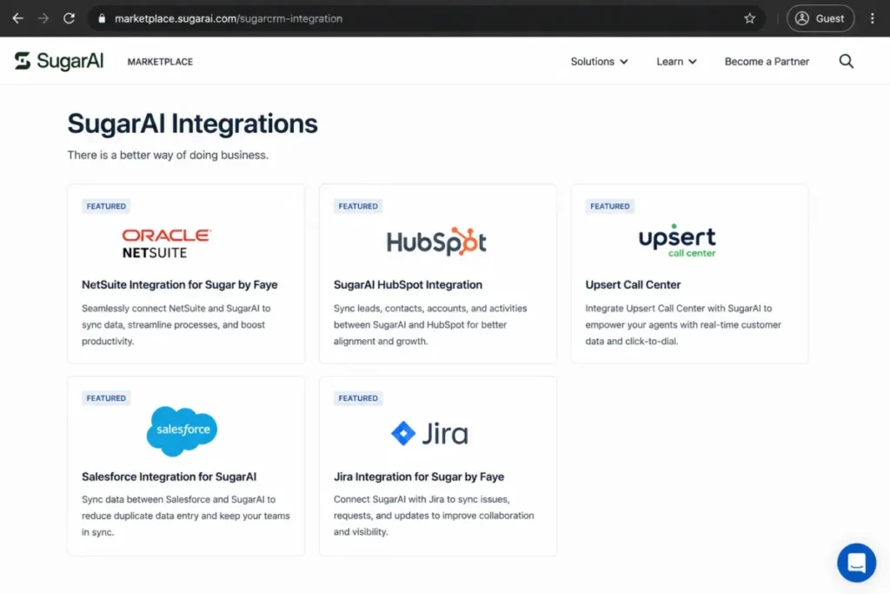Open SugarAI HubSpot Integration title
The width and height of the screenshot is (890, 594).
[408, 284]
